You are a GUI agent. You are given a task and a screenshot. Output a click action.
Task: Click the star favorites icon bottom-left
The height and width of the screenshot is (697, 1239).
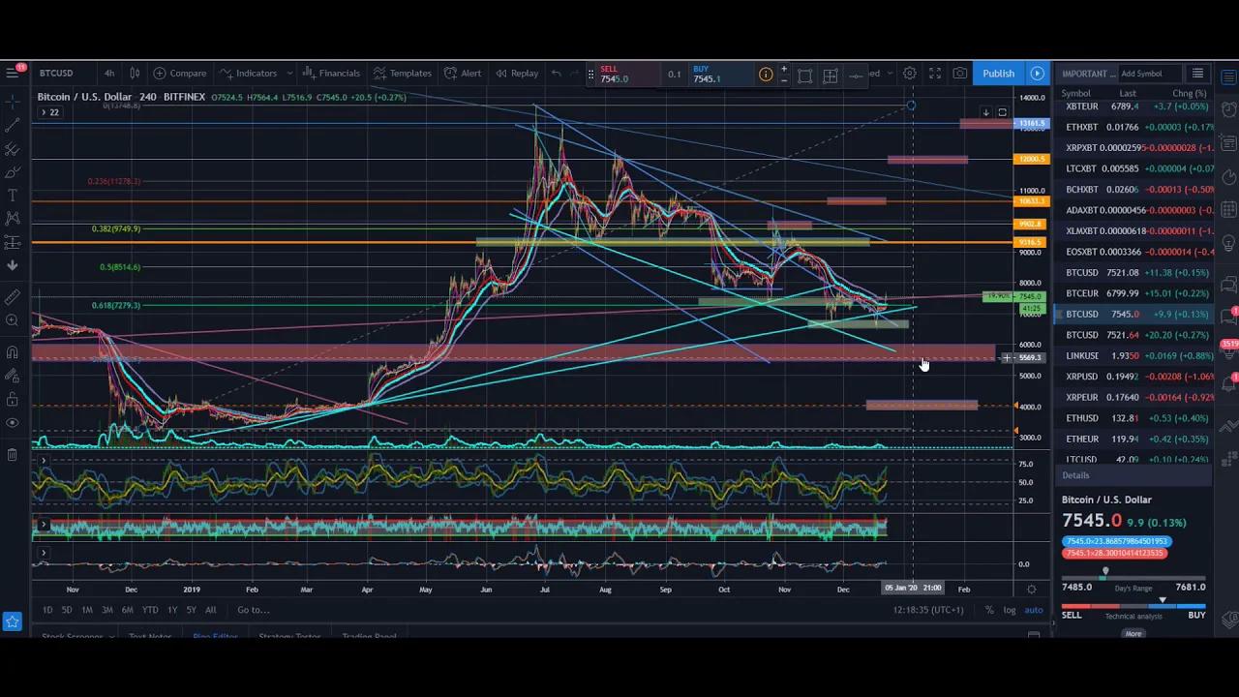12,621
